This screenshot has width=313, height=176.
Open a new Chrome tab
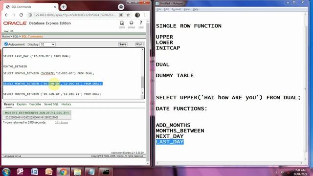pyautogui.click(x=63, y=7)
